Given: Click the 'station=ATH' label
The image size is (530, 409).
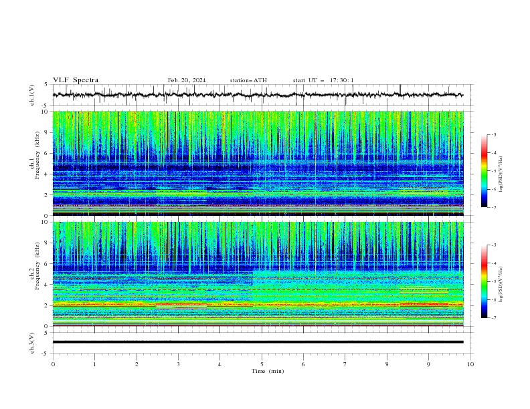Looking at the screenshot, I should 248,80.
